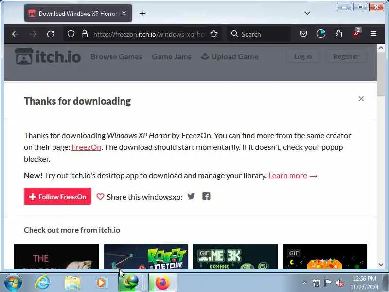Share on Twitter via bird icon
This screenshot has width=389, height=292.
[191, 197]
